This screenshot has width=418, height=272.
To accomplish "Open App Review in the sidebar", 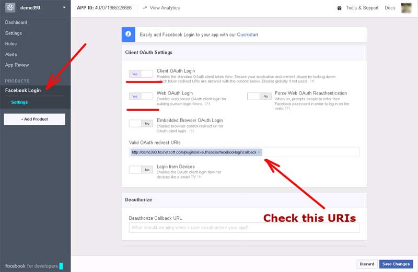I will click(x=17, y=65).
